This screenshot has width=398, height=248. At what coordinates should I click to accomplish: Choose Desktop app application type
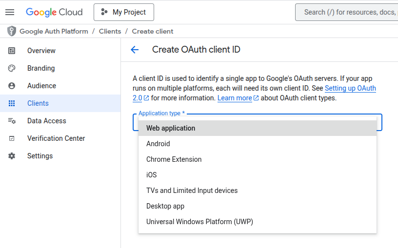click(258, 206)
